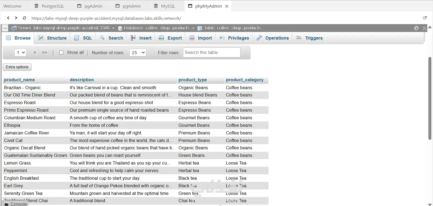Jump to the last results page

[x=44, y=53]
